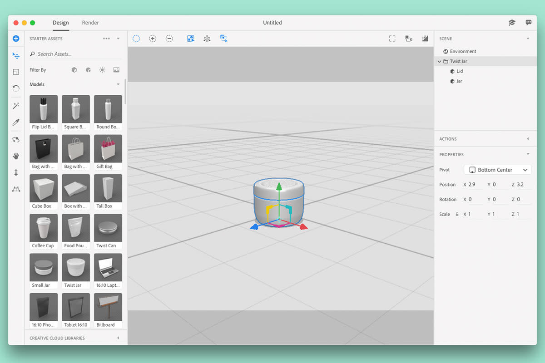Filter starter assets by lights
Screen dimensions: 545x363
point(102,70)
